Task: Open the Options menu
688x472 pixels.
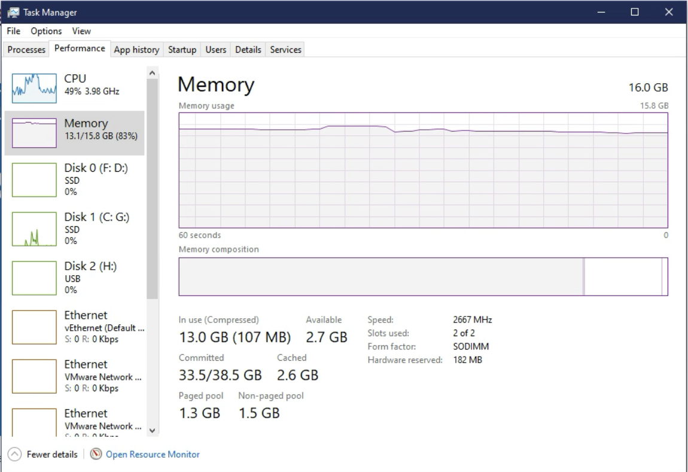Action: click(46, 31)
